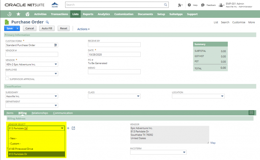This screenshot has width=260, height=160.
Task: Open the role switcher user icon
Action: (x=221, y=5)
